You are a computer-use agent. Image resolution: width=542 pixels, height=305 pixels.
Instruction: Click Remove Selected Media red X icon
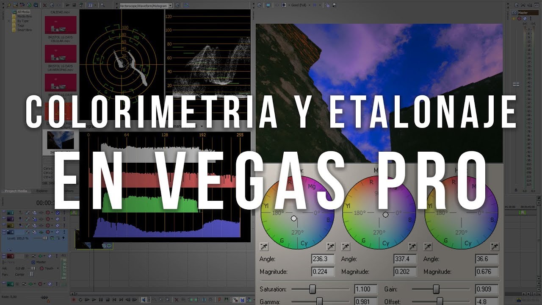44,5
